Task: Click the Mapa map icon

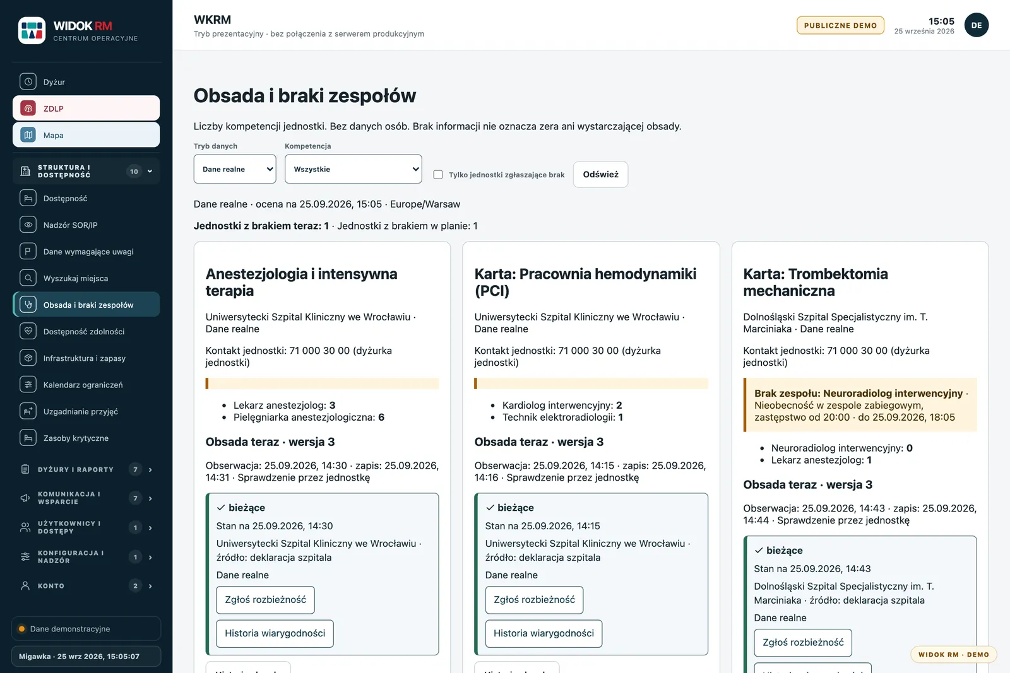Action: point(28,135)
